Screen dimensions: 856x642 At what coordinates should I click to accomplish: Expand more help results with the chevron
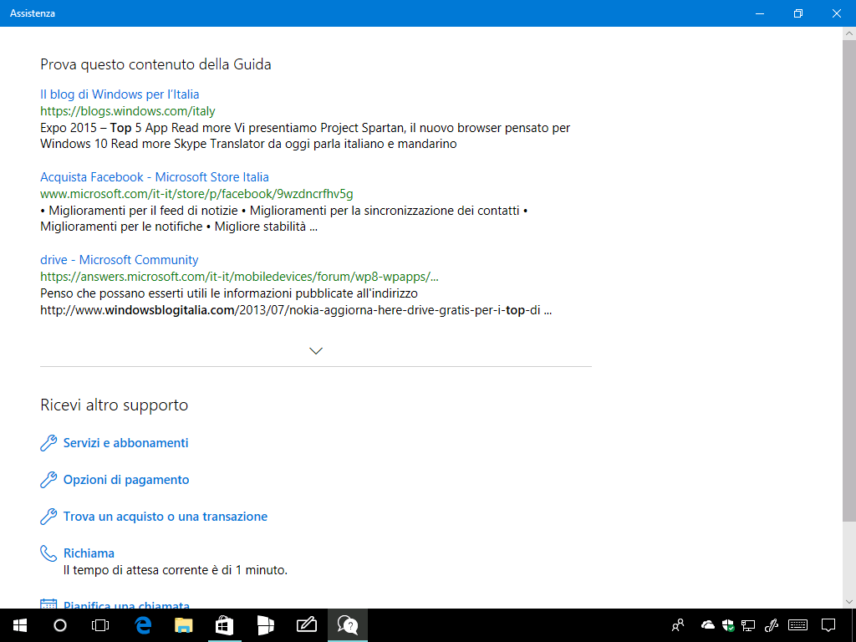(x=316, y=350)
